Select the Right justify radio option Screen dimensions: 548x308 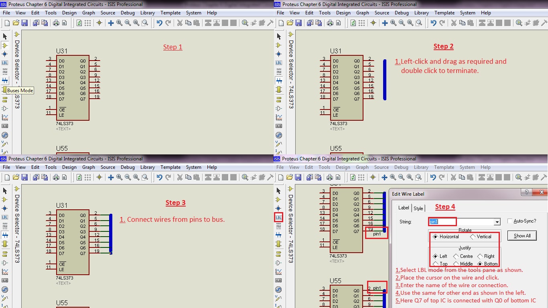[480, 256]
